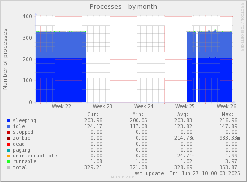This screenshot has width=247, height=182.
Task: Click the 200 y-axis tick label
Action: pos(27,59)
